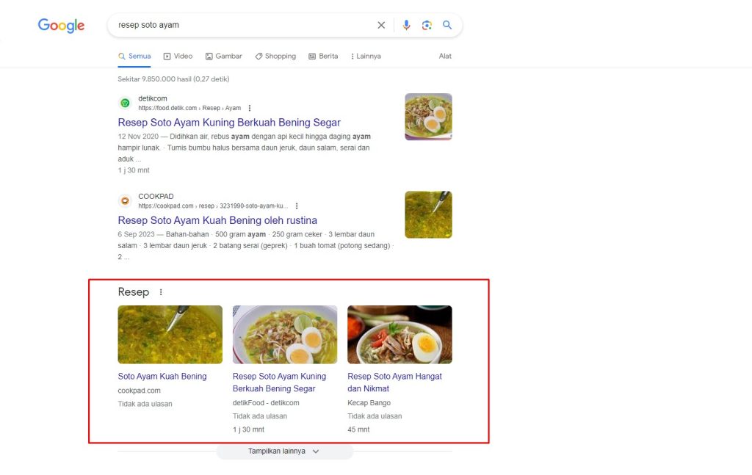Open Resep Soto Ayam Kuning Berkuah Bening Segar
The height and width of the screenshot is (475, 752).
point(229,122)
